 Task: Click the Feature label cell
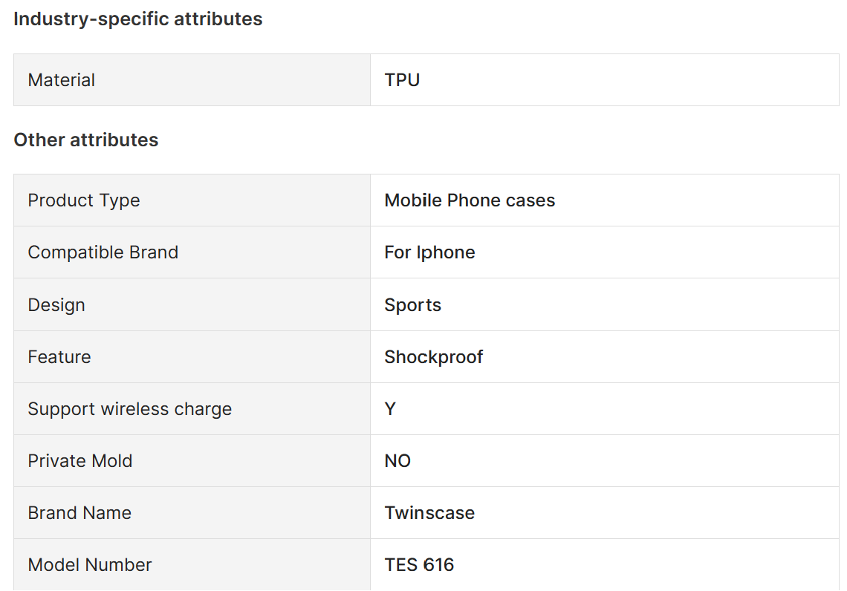point(59,357)
